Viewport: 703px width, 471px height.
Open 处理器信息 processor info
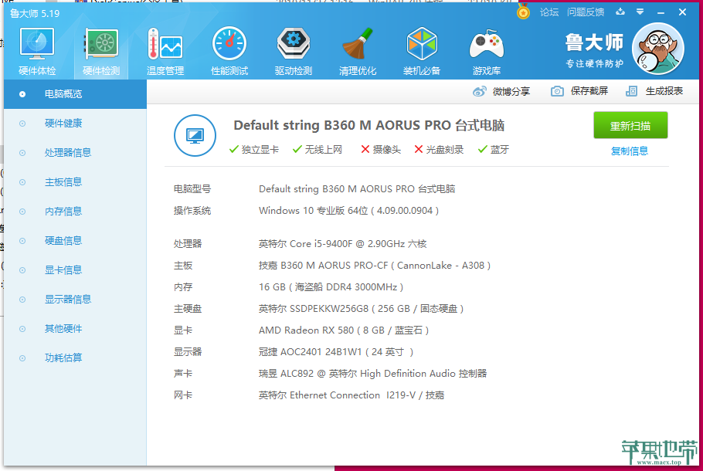pos(76,152)
